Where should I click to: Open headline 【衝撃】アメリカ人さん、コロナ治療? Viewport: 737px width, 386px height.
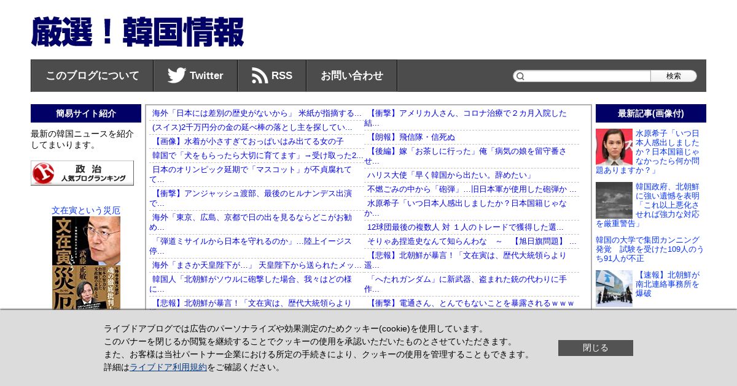(x=466, y=118)
